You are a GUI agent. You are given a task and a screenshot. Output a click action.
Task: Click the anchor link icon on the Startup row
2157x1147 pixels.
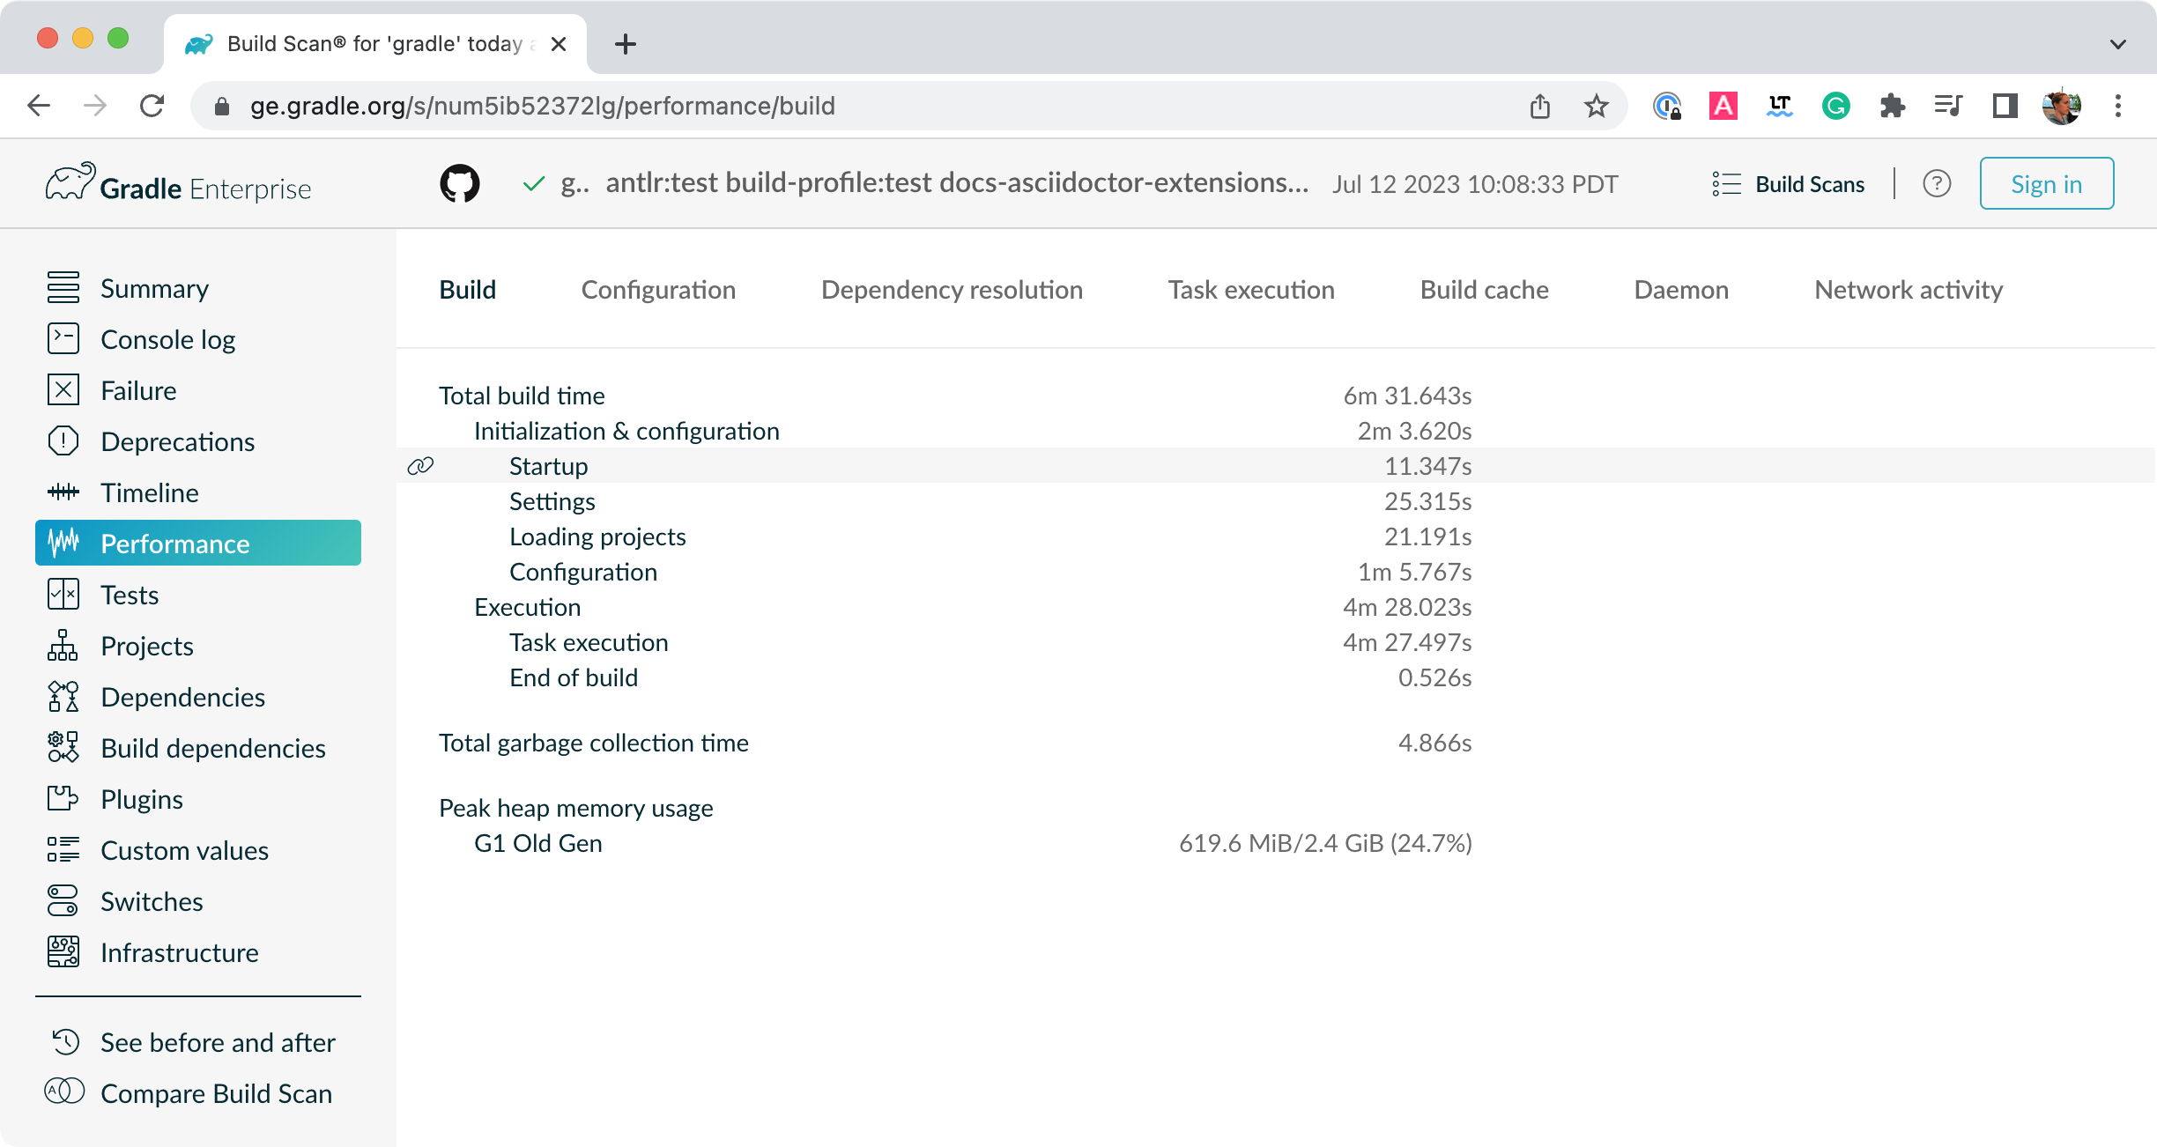point(420,465)
